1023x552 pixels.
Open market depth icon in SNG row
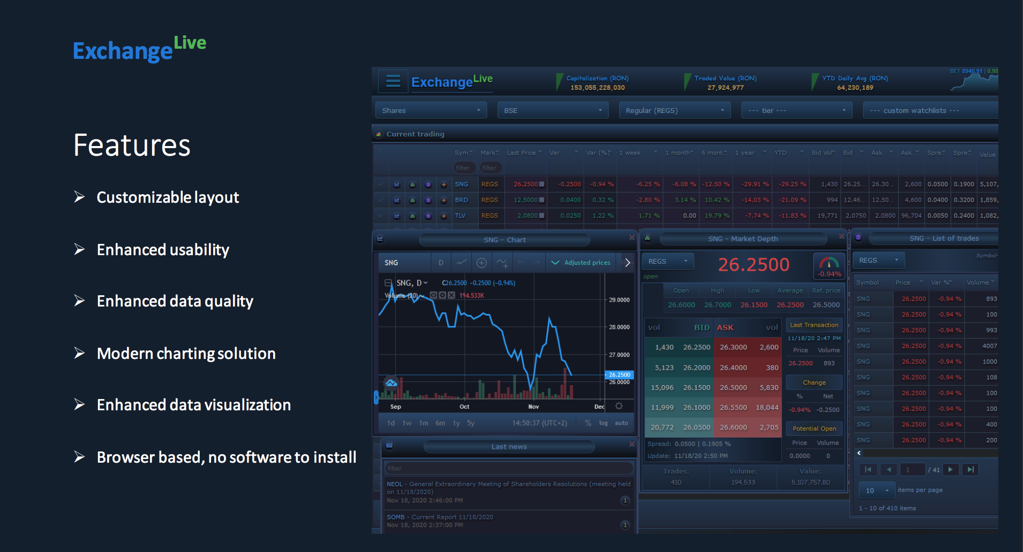412,185
